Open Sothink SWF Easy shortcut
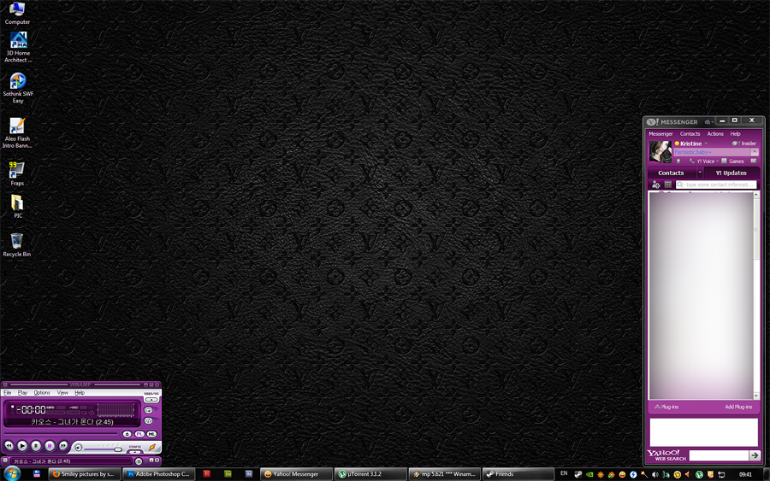Image resolution: width=770 pixels, height=481 pixels. pos(18,88)
